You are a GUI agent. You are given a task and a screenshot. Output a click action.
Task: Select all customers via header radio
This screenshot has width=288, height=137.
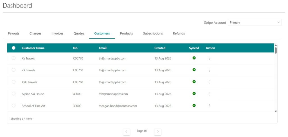(13, 48)
